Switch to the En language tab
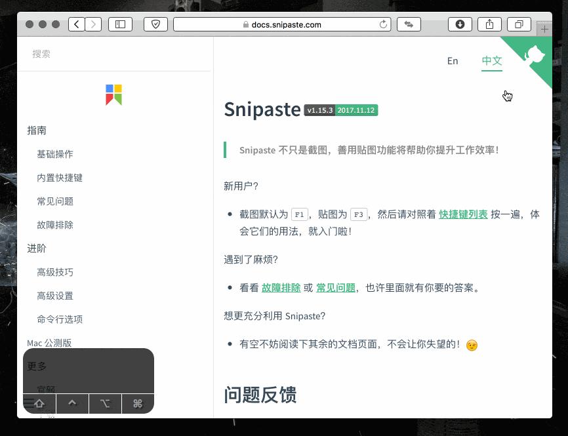 (x=453, y=61)
